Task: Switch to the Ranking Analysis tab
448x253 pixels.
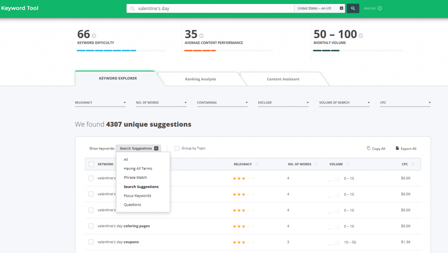Action: 200,79
